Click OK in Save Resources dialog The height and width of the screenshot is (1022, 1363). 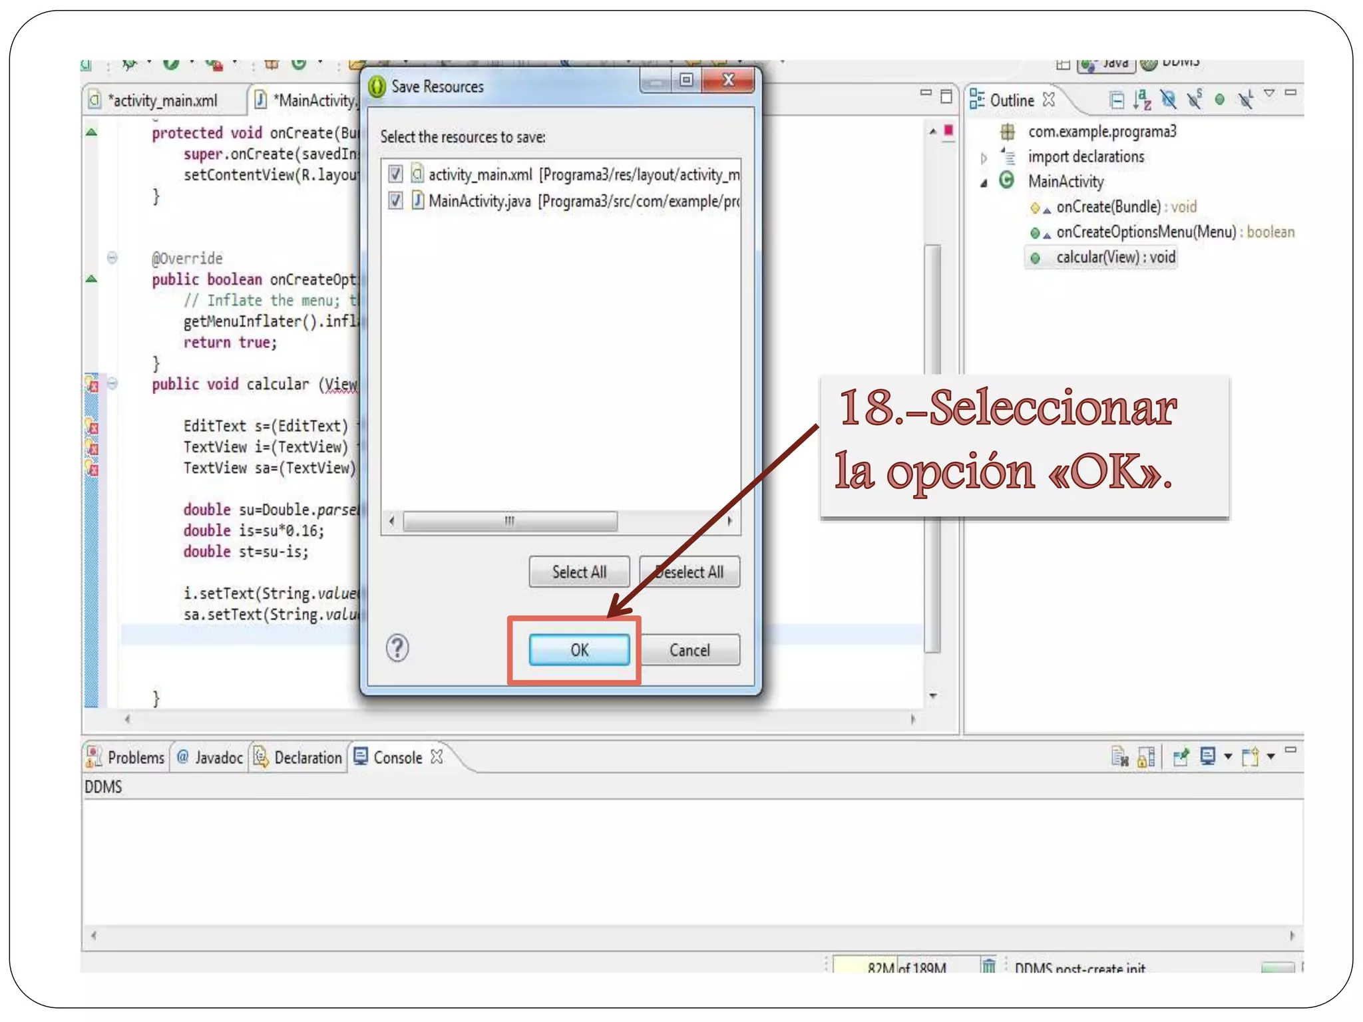click(579, 650)
